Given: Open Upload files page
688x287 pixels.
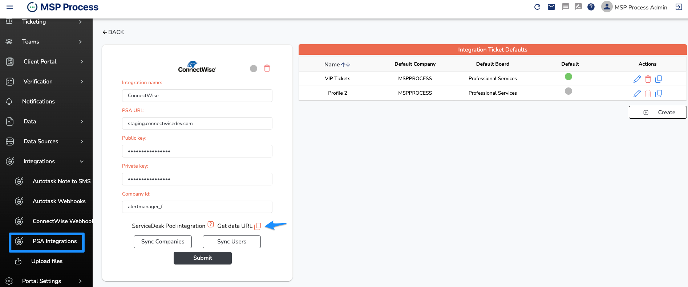Looking at the screenshot, I should click(x=47, y=261).
